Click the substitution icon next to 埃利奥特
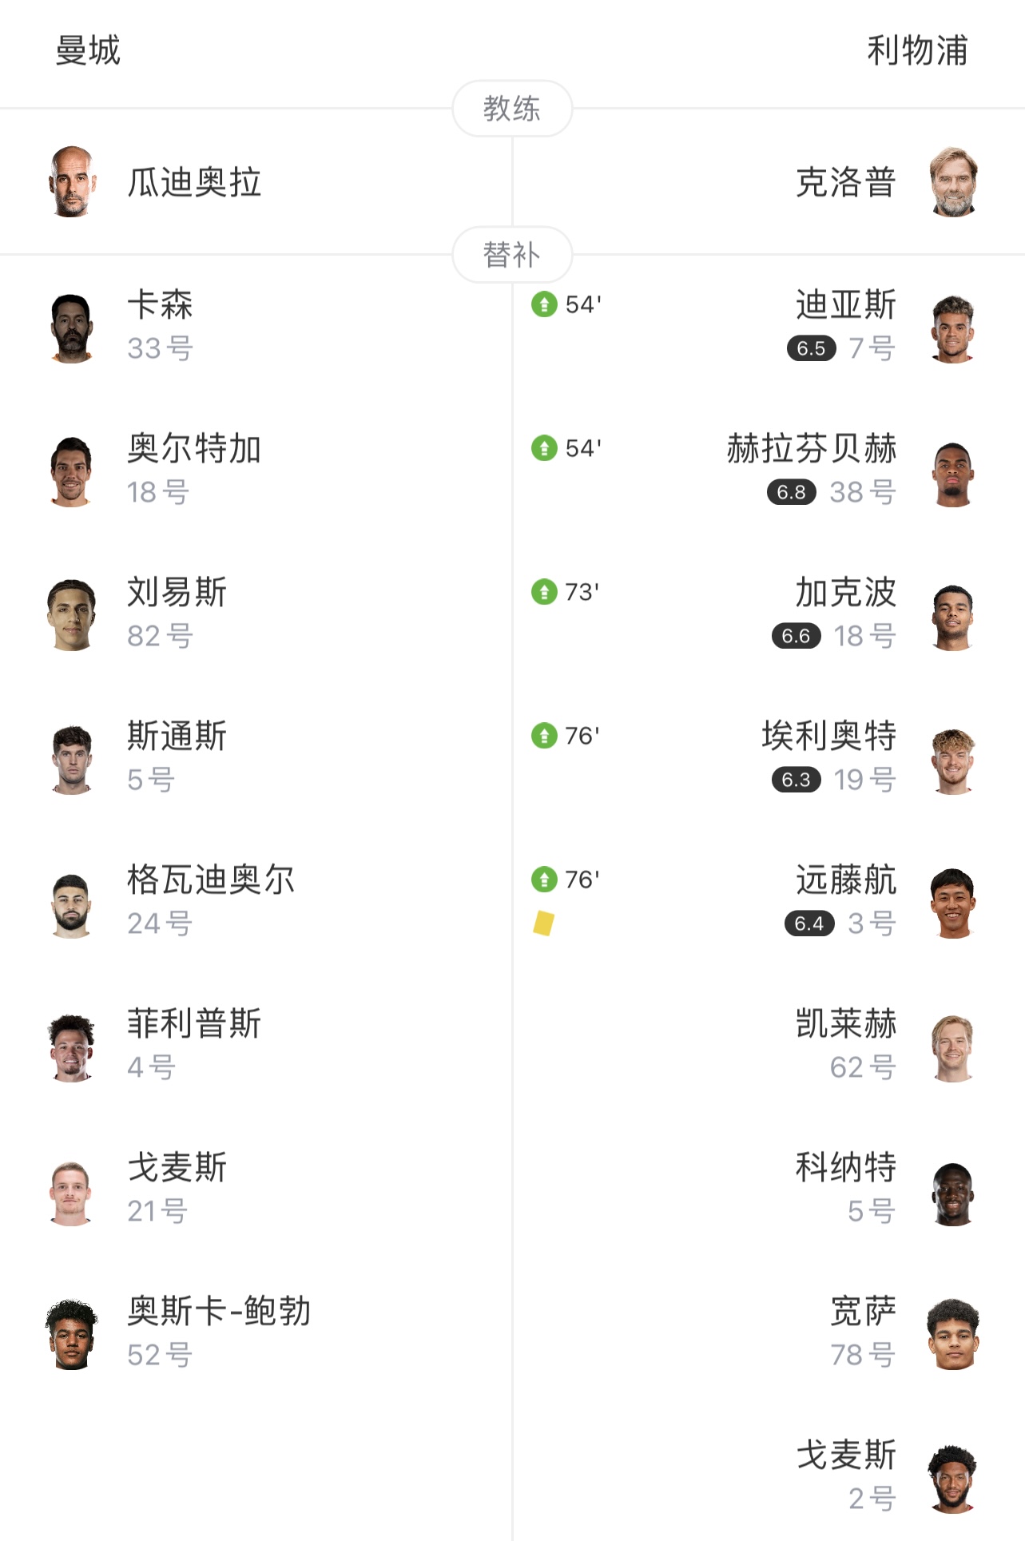The height and width of the screenshot is (1541, 1025). point(544,736)
